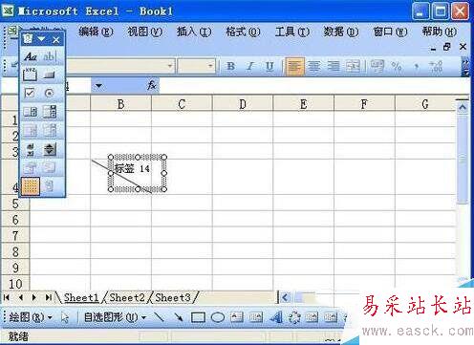Toggle bold formatting

(230, 66)
